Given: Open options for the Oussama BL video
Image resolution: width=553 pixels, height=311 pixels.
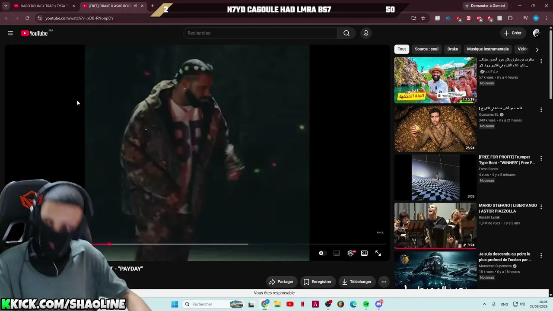Looking at the screenshot, I should click(541, 110).
